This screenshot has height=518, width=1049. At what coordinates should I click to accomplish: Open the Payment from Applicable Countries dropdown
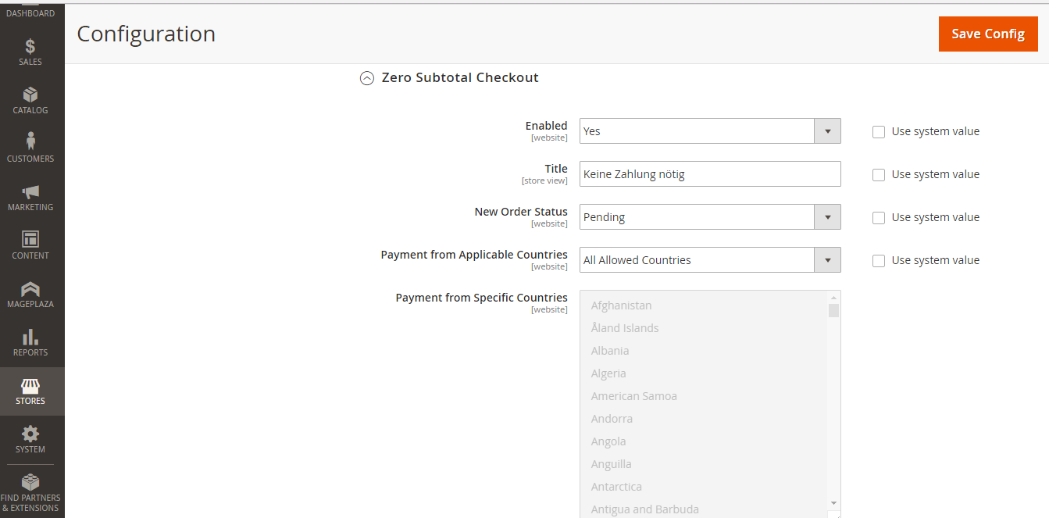(x=826, y=259)
